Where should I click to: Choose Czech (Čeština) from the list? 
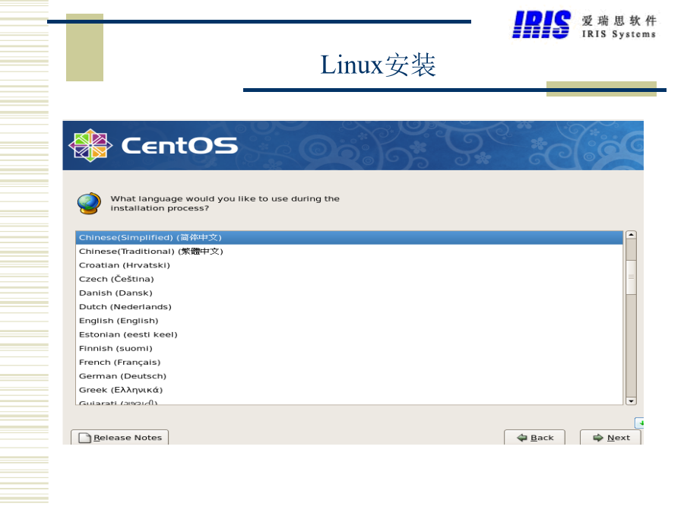click(349, 279)
